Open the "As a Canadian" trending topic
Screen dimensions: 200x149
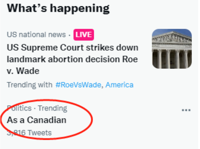[37, 120]
